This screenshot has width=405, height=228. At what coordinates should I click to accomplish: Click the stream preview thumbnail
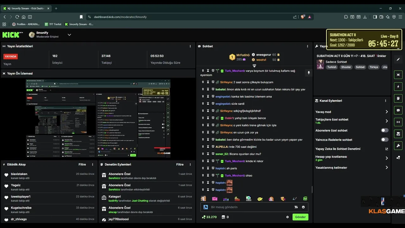pyautogui.click(x=98, y=118)
